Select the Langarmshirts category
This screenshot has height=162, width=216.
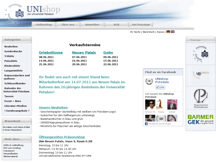[13, 70]
